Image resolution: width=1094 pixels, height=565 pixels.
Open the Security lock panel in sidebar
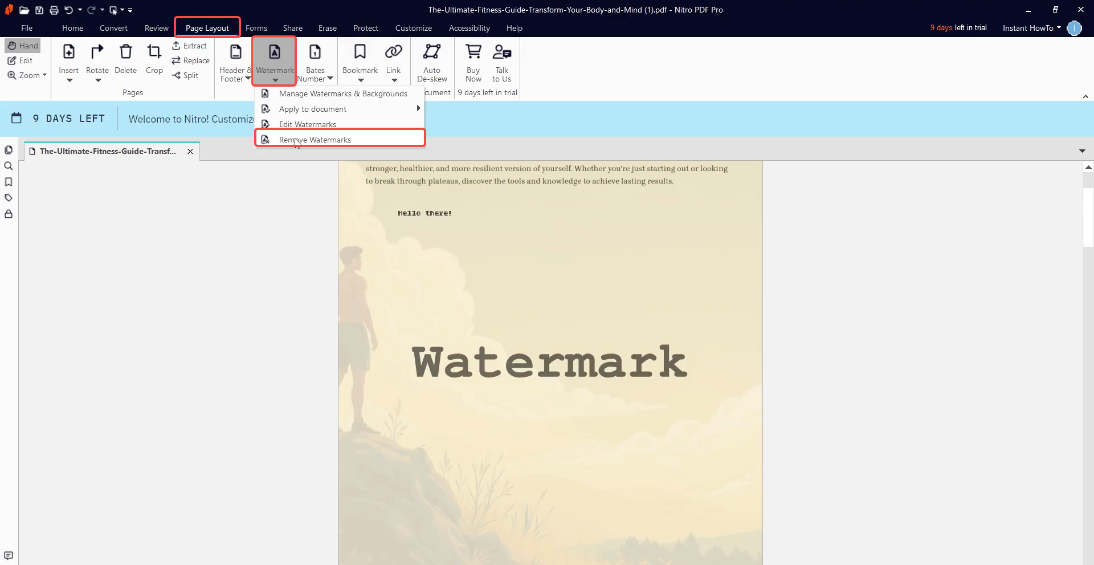coord(9,214)
